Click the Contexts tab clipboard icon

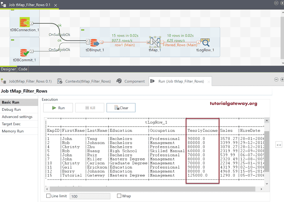click(60, 81)
